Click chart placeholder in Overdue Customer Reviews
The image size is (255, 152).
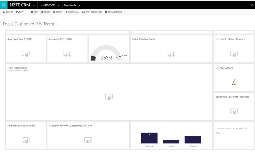[x=234, y=54]
